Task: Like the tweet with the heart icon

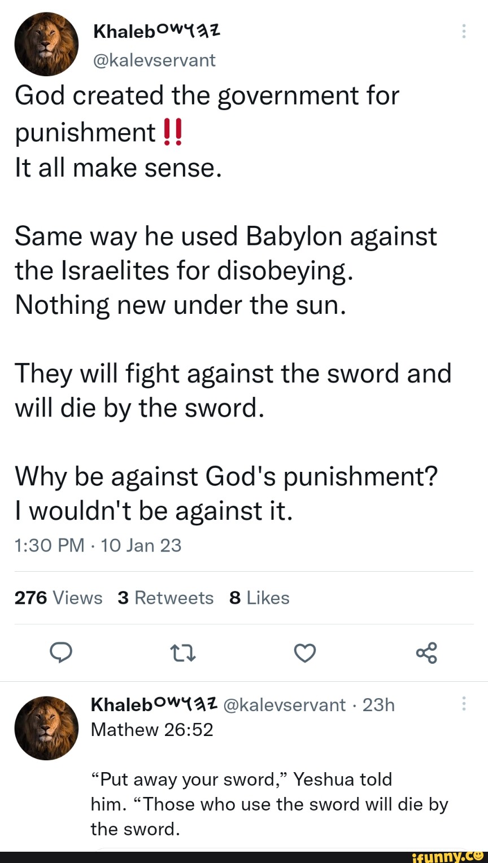Action: [x=305, y=653]
